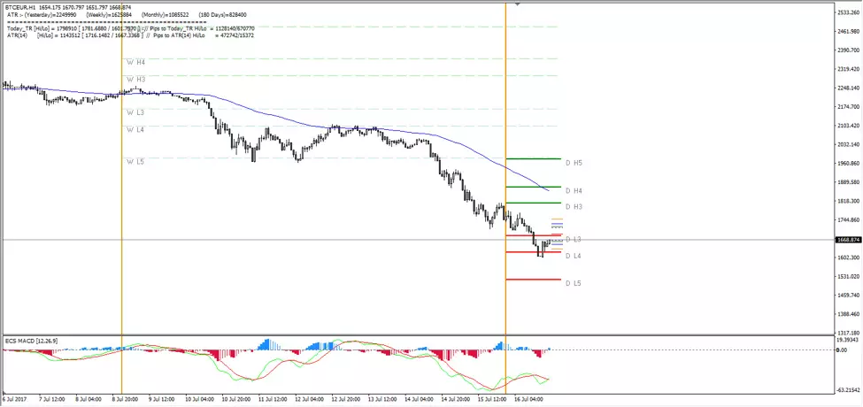The width and height of the screenshot is (863, 407).
Task: Click the current price tag 1668.874
Action: (848, 240)
